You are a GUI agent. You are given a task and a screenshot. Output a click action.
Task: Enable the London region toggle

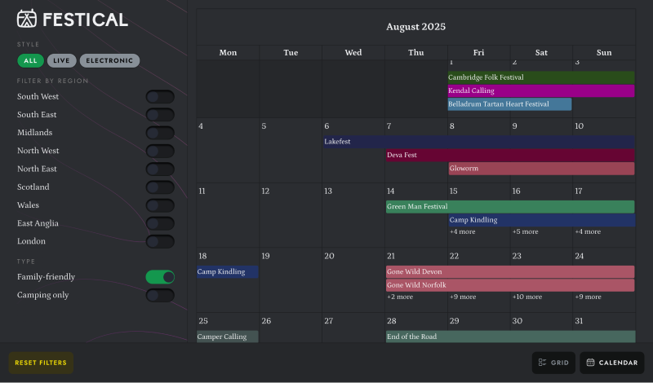click(160, 241)
